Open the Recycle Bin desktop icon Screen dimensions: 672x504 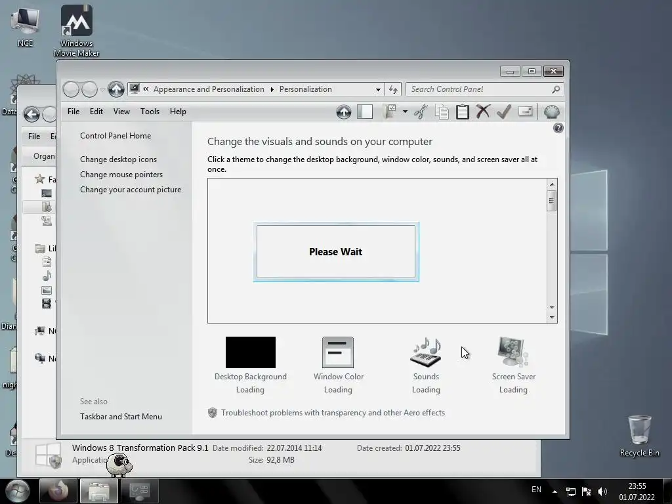point(639,436)
